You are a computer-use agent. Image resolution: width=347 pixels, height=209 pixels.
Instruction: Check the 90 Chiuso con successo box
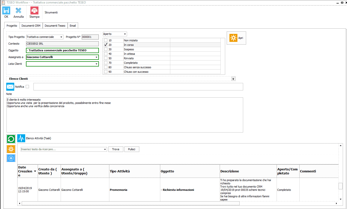coord(106,72)
